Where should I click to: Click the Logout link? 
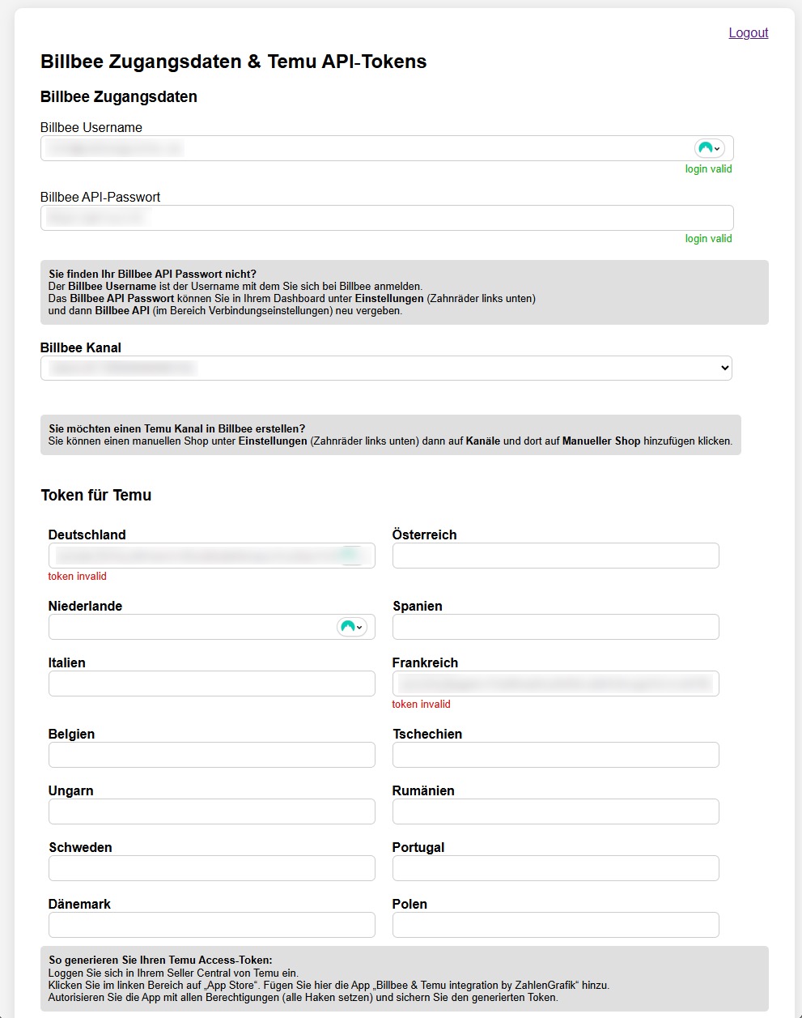pyautogui.click(x=749, y=32)
